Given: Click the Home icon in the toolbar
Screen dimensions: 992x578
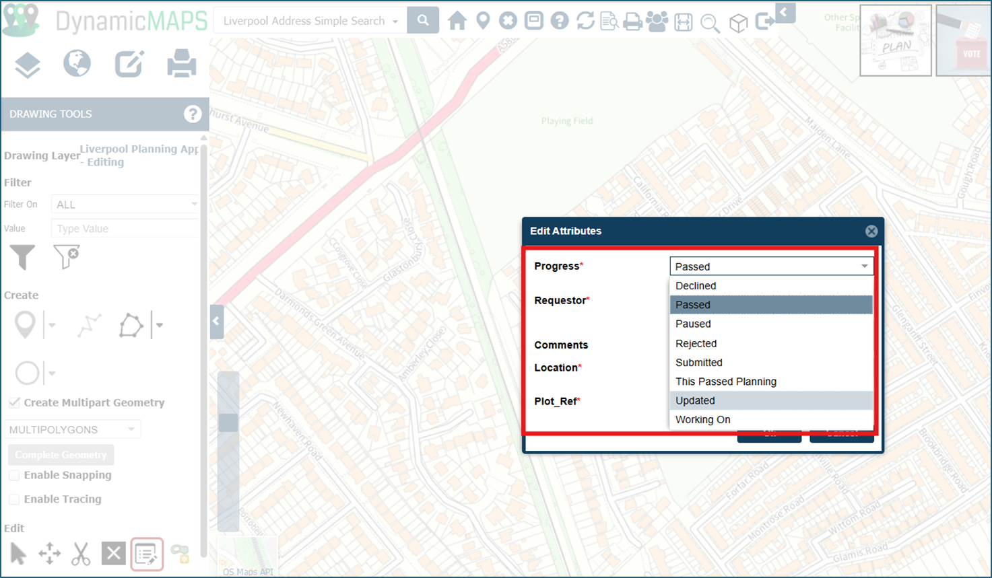Looking at the screenshot, I should tap(457, 21).
